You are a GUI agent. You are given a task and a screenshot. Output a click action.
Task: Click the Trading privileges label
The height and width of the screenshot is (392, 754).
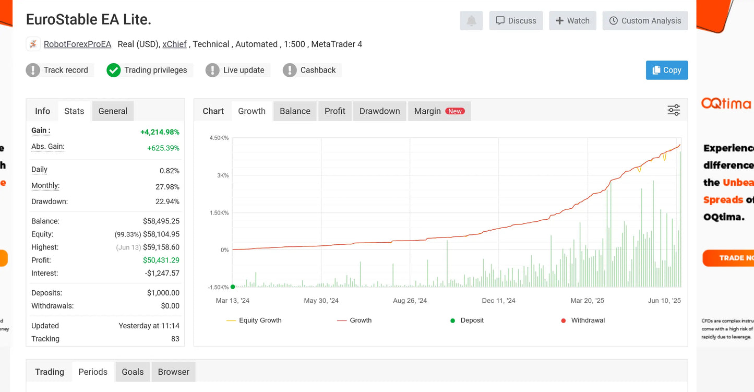click(x=155, y=70)
